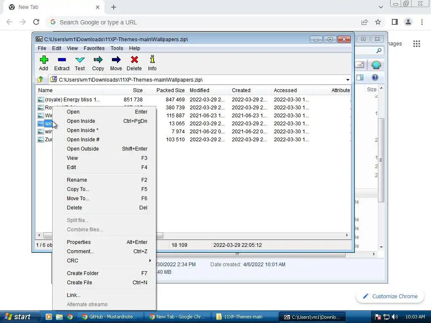Open the View menu
Viewport: 431px width, 323px height.
[x=72, y=48]
